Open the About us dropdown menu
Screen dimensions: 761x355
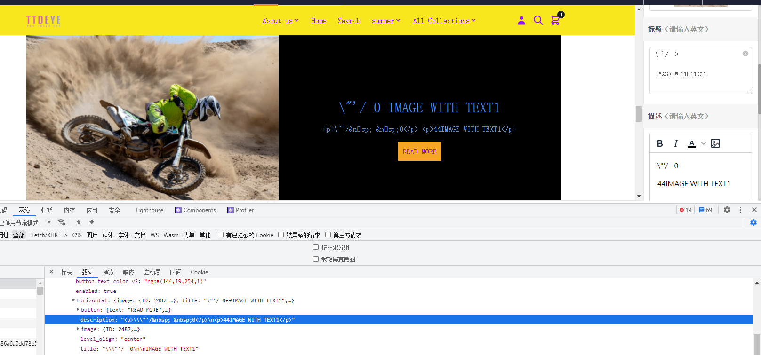click(280, 21)
